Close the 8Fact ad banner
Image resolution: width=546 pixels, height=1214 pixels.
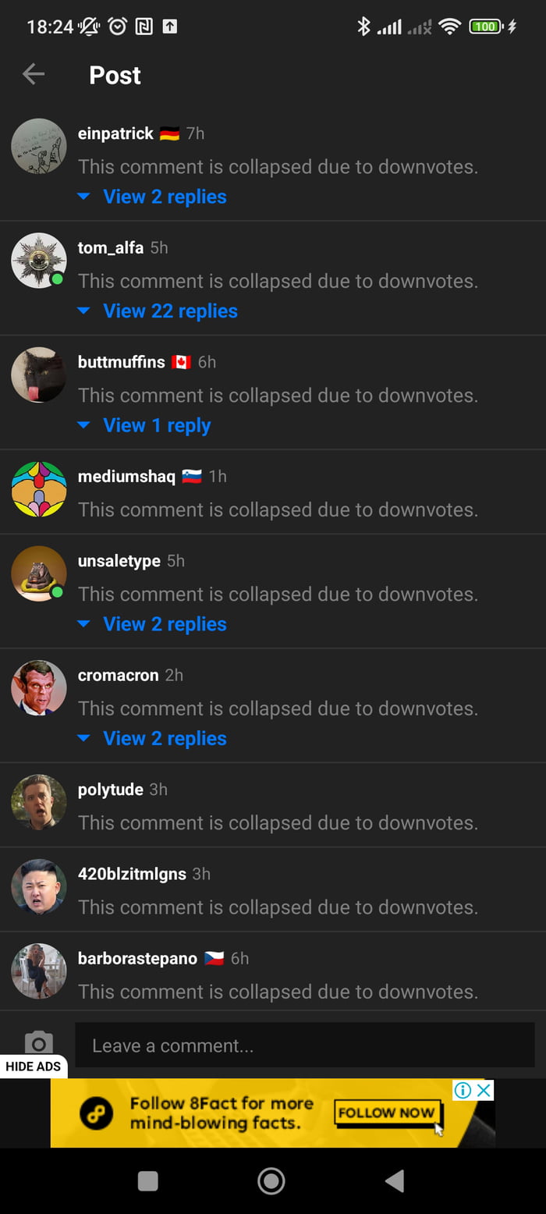pyautogui.click(x=484, y=1090)
